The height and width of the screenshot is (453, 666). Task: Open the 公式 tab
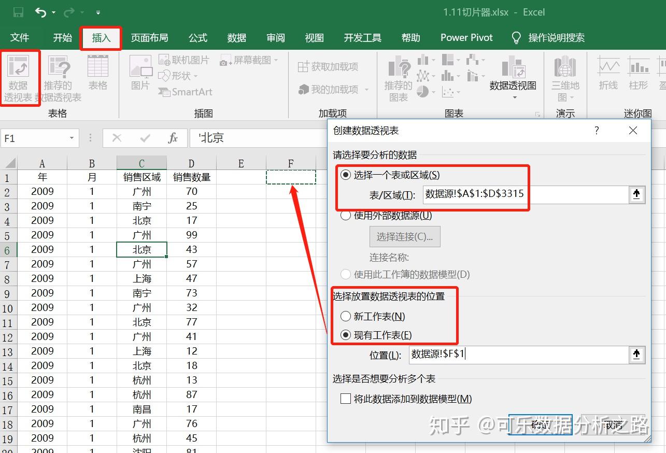coord(198,38)
